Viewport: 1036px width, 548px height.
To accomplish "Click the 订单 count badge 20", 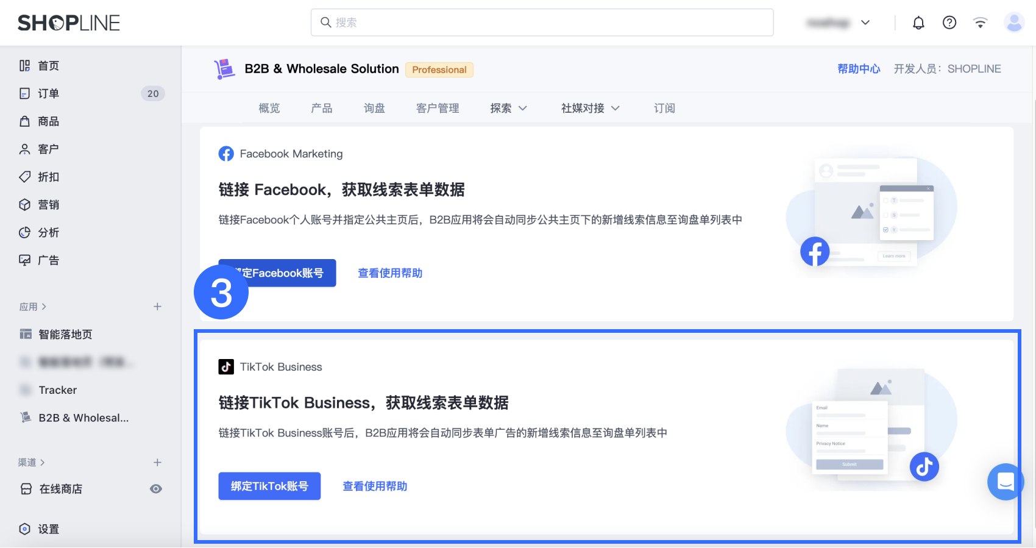I will 153,93.
